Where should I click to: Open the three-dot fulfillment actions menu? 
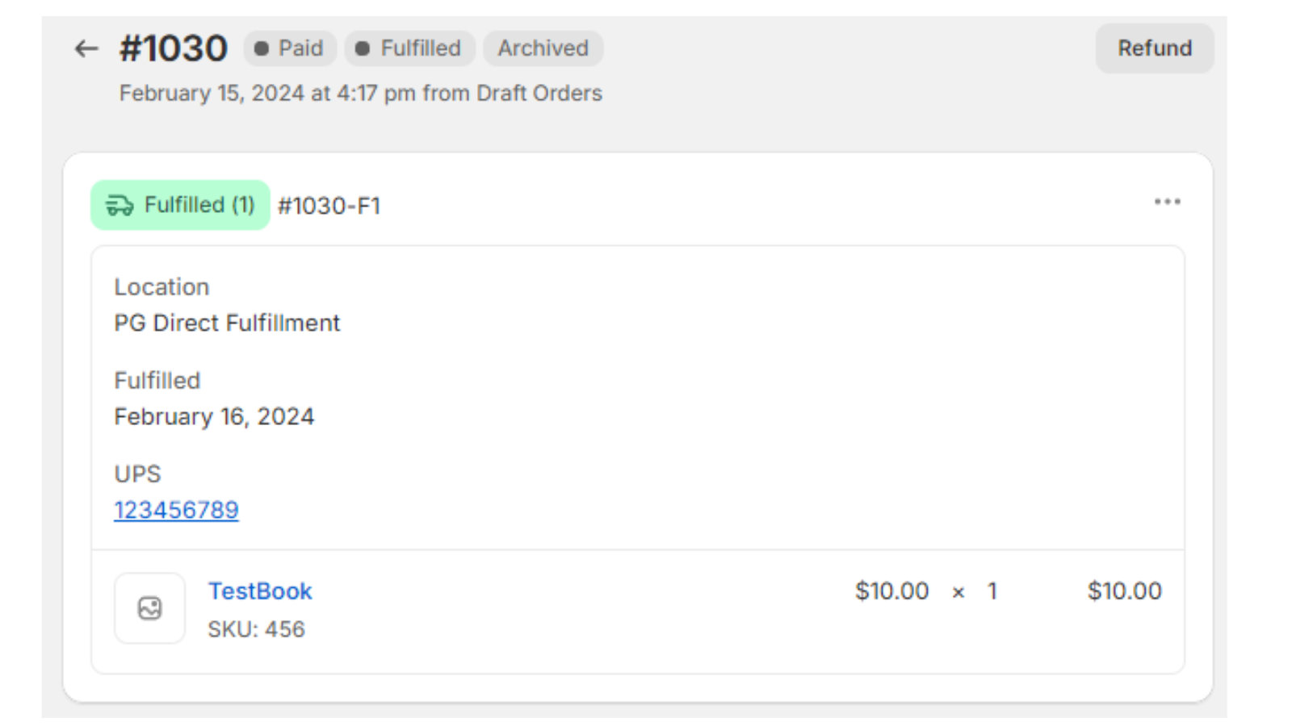tap(1167, 202)
